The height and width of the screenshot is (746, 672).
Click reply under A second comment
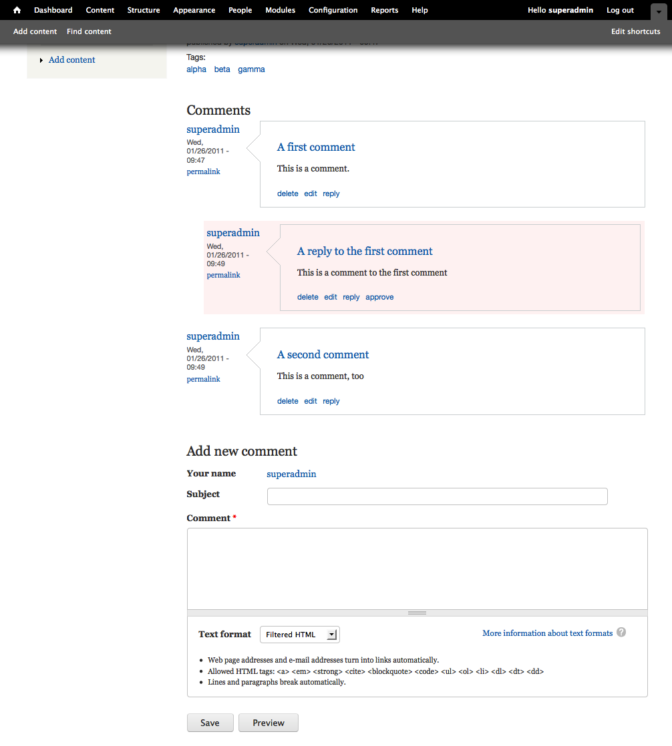[x=331, y=401]
